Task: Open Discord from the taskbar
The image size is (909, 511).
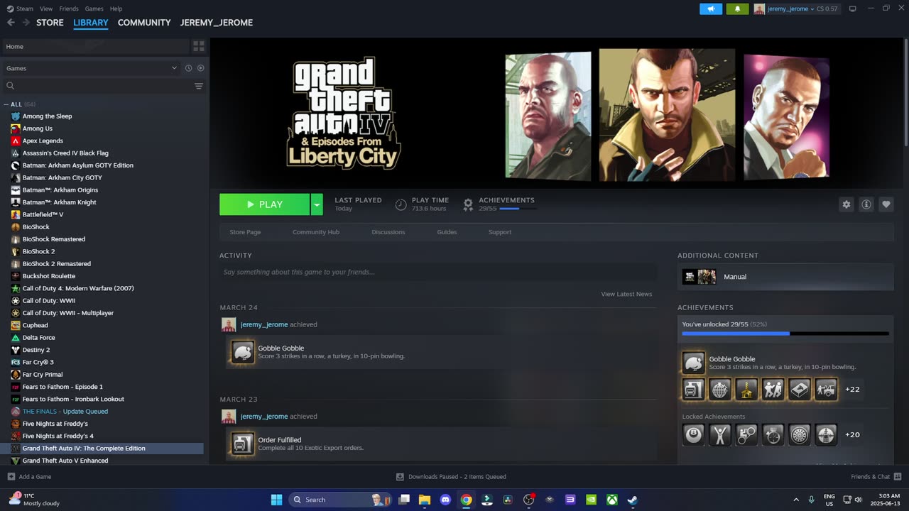Action: click(x=445, y=500)
